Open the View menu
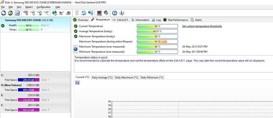 (x=19, y=7)
